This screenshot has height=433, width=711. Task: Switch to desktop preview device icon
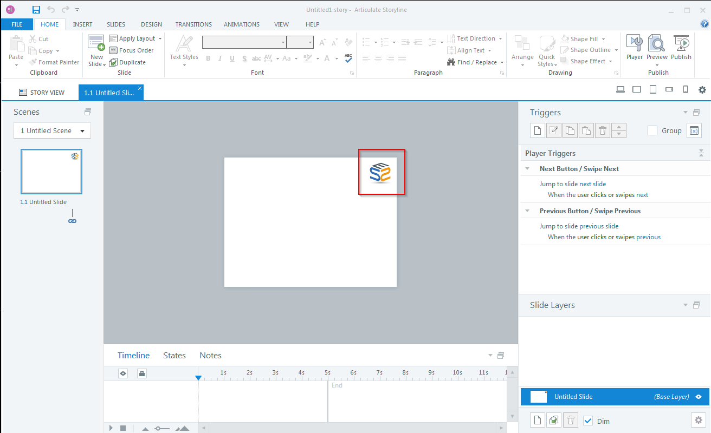(x=621, y=90)
